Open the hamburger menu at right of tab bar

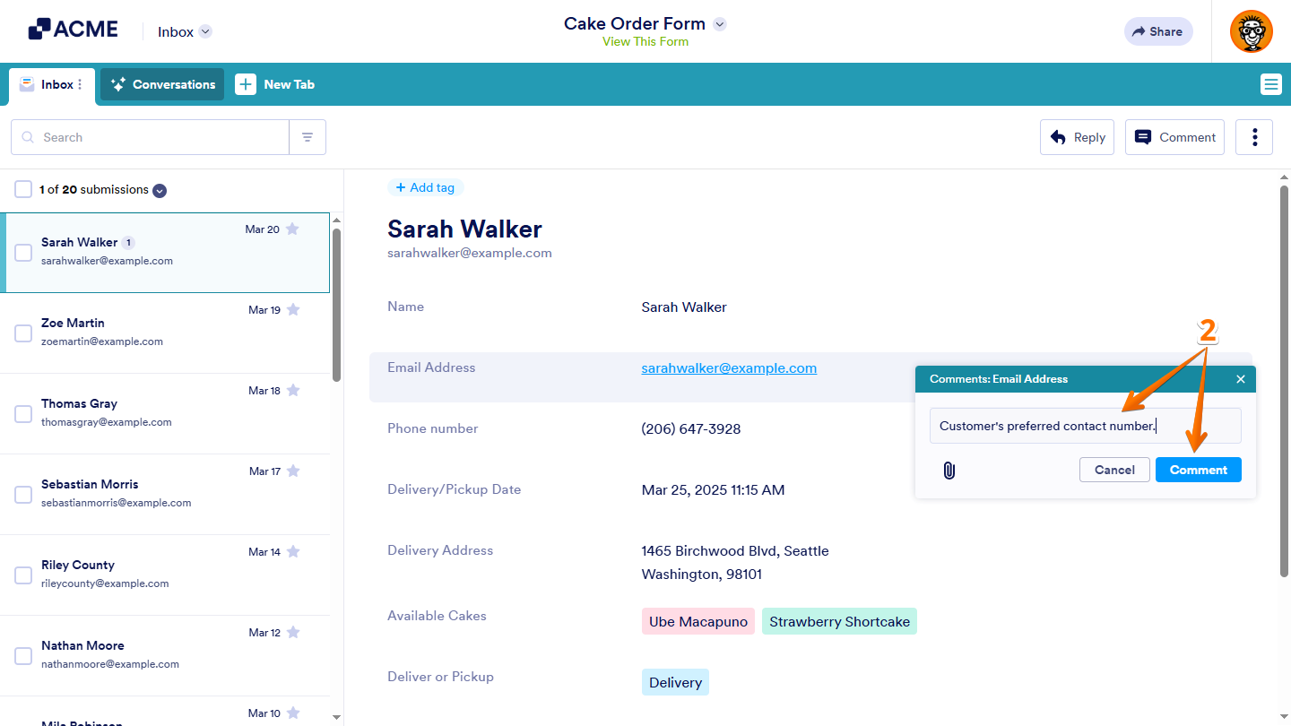tap(1270, 84)
